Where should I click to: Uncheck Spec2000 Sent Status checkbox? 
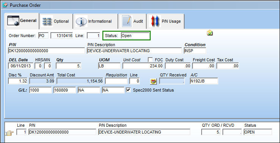click(x=128, y=90)
